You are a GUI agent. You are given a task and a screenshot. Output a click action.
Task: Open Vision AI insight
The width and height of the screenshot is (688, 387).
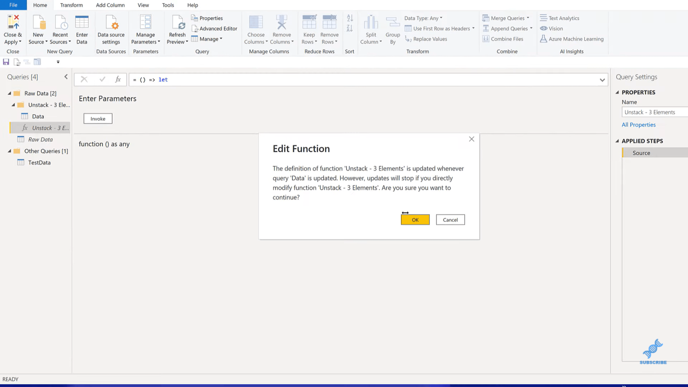551,29
